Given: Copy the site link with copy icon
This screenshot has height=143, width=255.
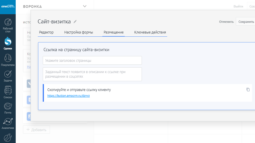Looking at the screenshot, I should pyautogui.click(x=248, y=90).
